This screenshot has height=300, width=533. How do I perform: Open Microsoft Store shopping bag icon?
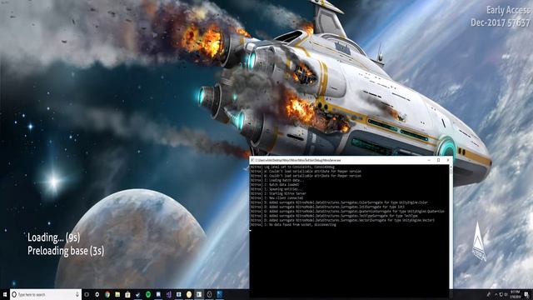(127, 294)
